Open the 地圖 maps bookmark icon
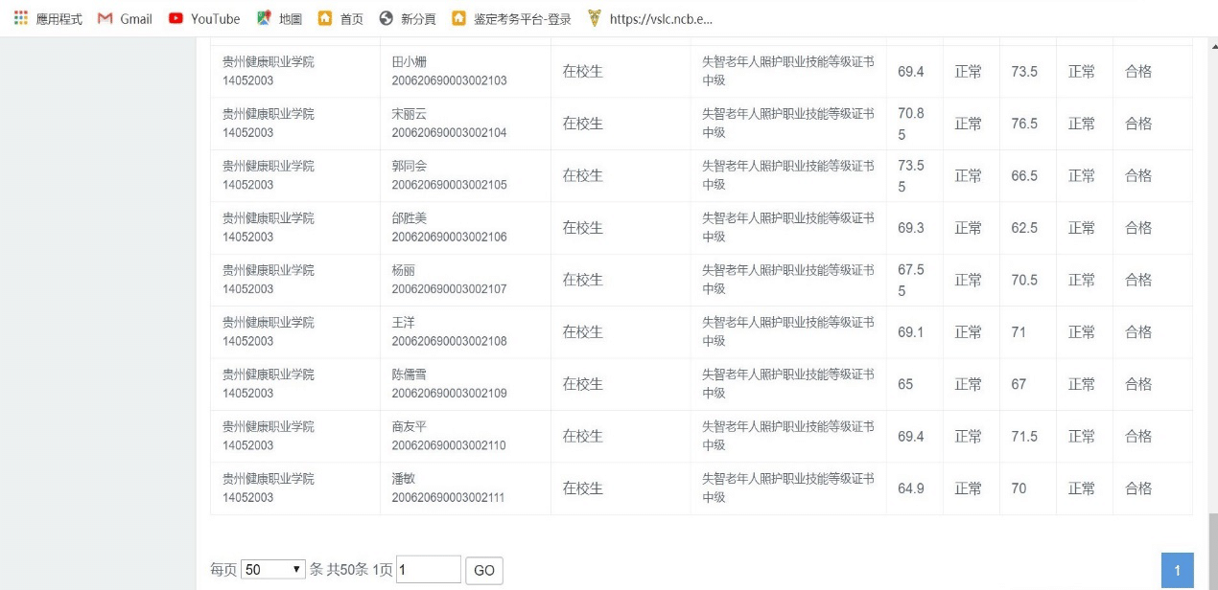 click(264, 18)
